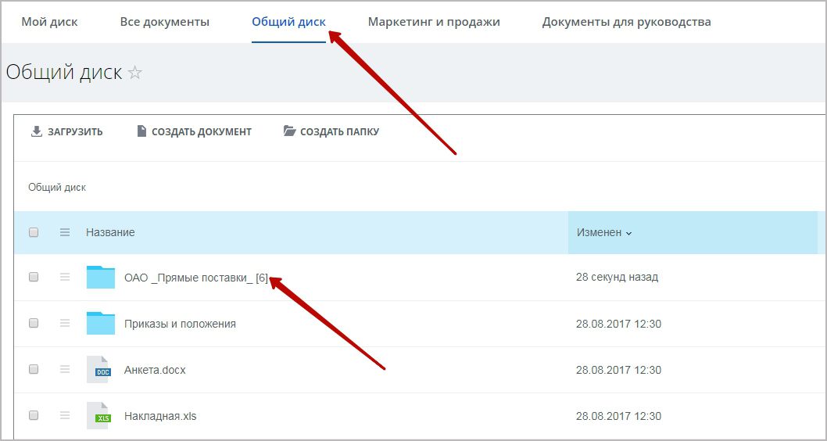Click the star icon beside Общий диск title
Image resolution: width=827 pixels, height=441 pixels.
pyautogui.click(x=134, y=73)
